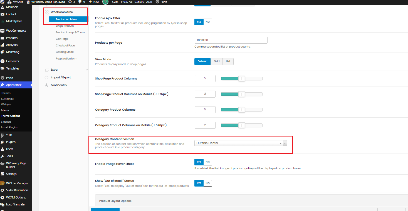Click the Category Product Columns on Mobile number field
Image resolution: width=408 pixels, height=211 pixels.
205,125
